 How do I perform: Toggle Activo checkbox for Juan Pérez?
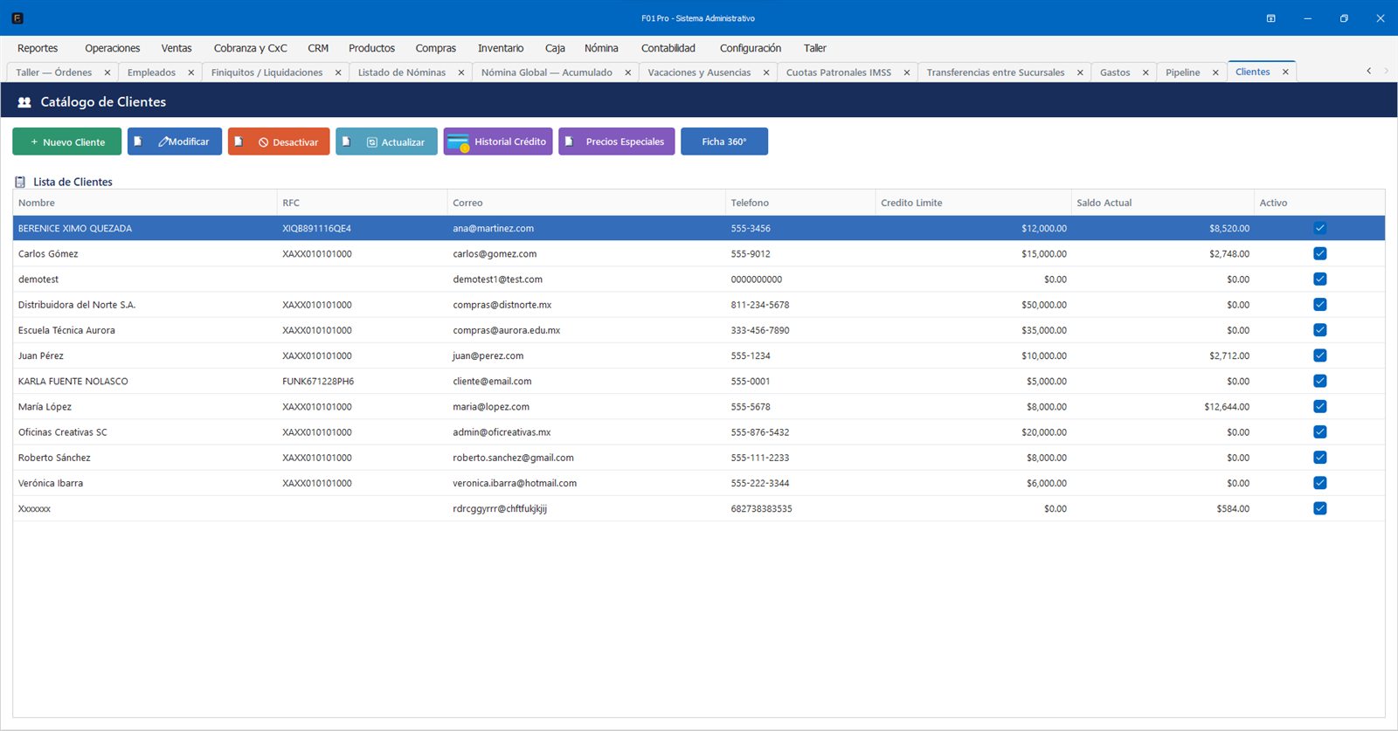pyautogui.click(x=1319, y=355)
